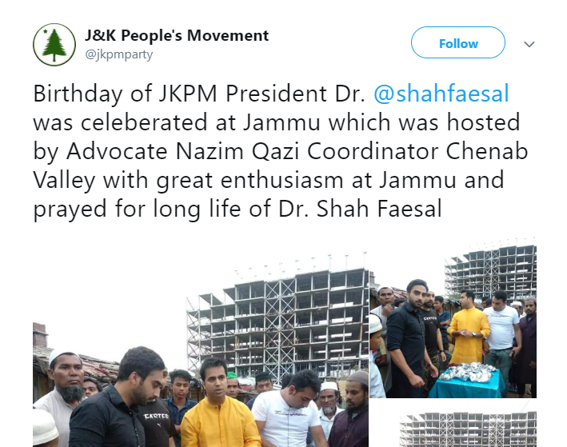Open the top-right photo with blue table

(453, 318)
